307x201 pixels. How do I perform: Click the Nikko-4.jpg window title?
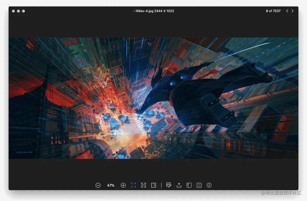[153, 11]
